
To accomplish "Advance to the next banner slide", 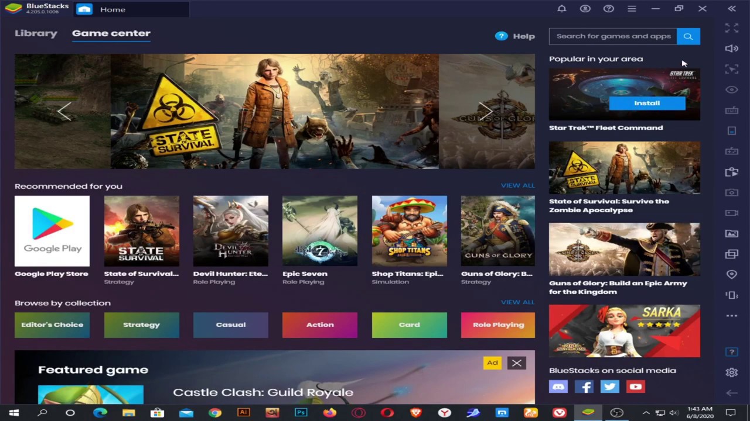I will point(486,111).
